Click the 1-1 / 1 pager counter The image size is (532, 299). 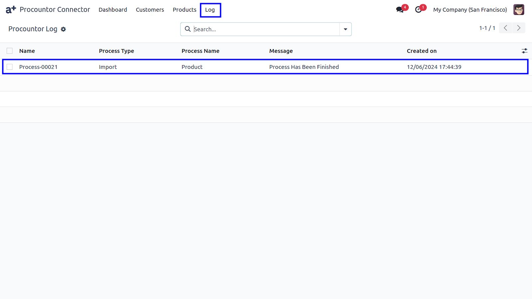click(487, 28)
